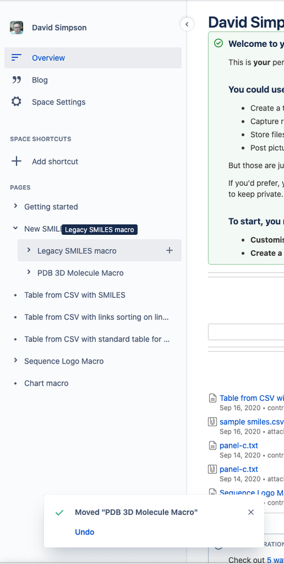
Task: Expand the Sequence Logo Macro page
Action: (x=15, y=360)
